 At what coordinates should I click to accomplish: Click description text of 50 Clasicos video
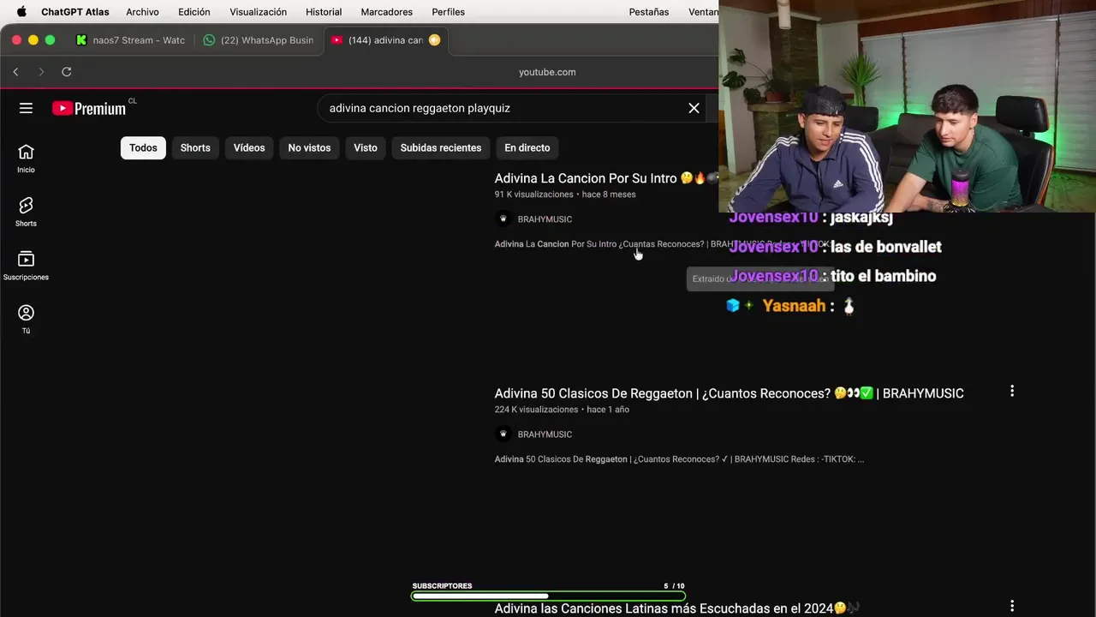coord(679,459)
